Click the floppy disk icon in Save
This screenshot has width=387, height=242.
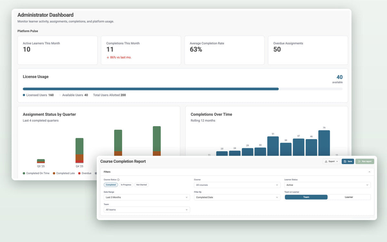345,161
